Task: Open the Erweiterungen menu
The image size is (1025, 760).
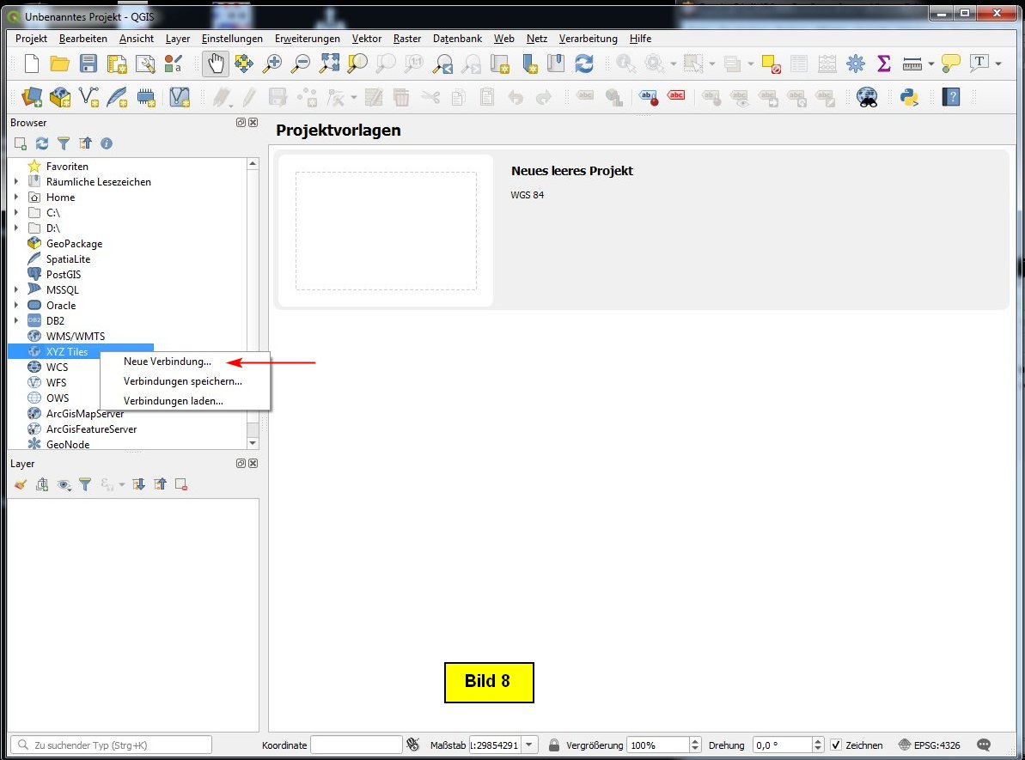Action: (x=307, y=39)
